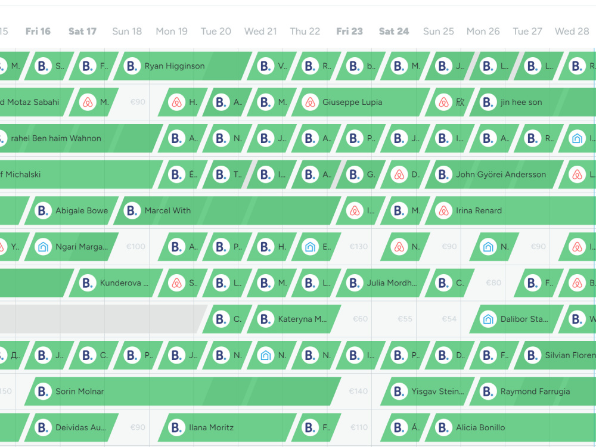Click the €130 empty night price
Image resolution: width=596 pixels, height=447 pixels.
tap(358, 247)
